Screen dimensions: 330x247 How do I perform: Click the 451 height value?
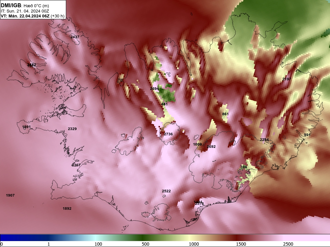(x=164, y=104)
